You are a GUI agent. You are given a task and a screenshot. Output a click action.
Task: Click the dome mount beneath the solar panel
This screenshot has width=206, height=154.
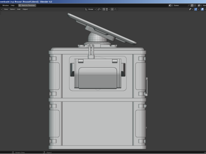coord(97,37)
